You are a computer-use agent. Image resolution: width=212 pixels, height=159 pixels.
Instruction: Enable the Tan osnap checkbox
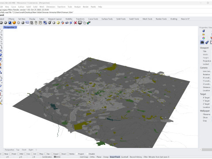45,154
